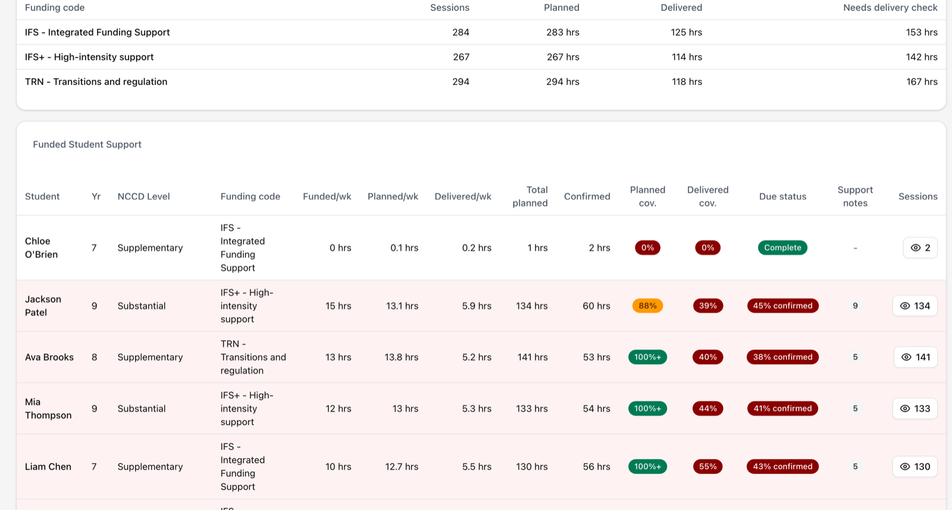Screen dimensions: 952x510
Task: Click Chloe O'Brien's 0% delivered coverage badge
Action: 707,248
